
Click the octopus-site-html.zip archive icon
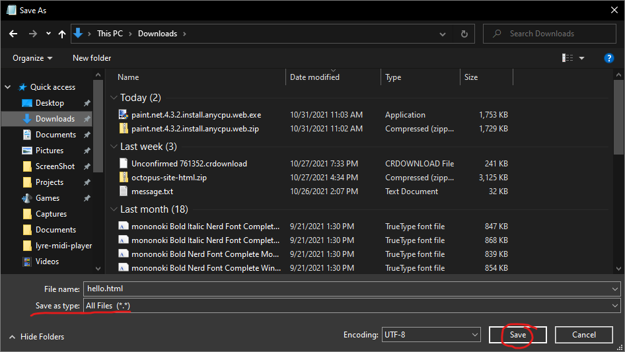[x=124, y=178]
